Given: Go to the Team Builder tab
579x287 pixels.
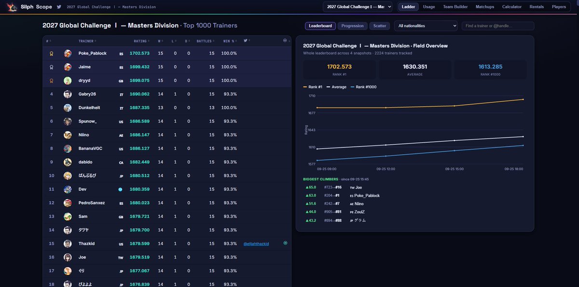Looking at the screenshot, I should (455, 7).
